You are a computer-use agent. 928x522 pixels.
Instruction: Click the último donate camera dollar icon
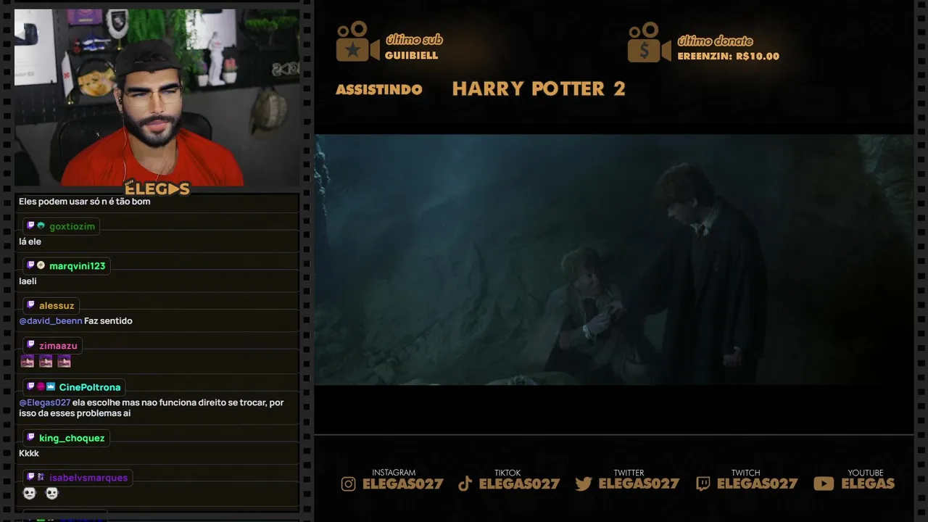pyautogui.click(x=649, y=41)
